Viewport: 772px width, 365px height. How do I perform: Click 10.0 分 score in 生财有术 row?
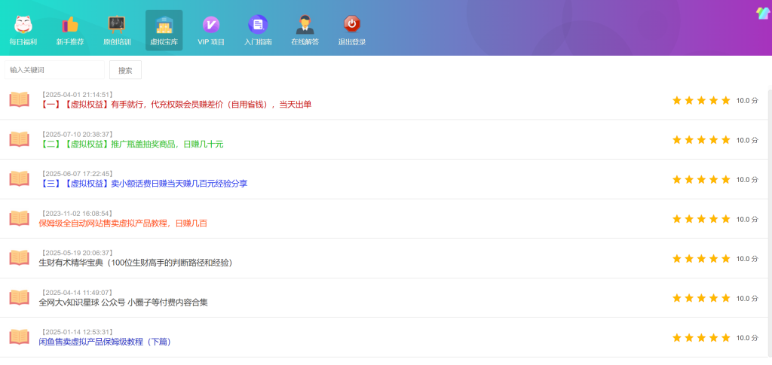(x=747, y=259)
